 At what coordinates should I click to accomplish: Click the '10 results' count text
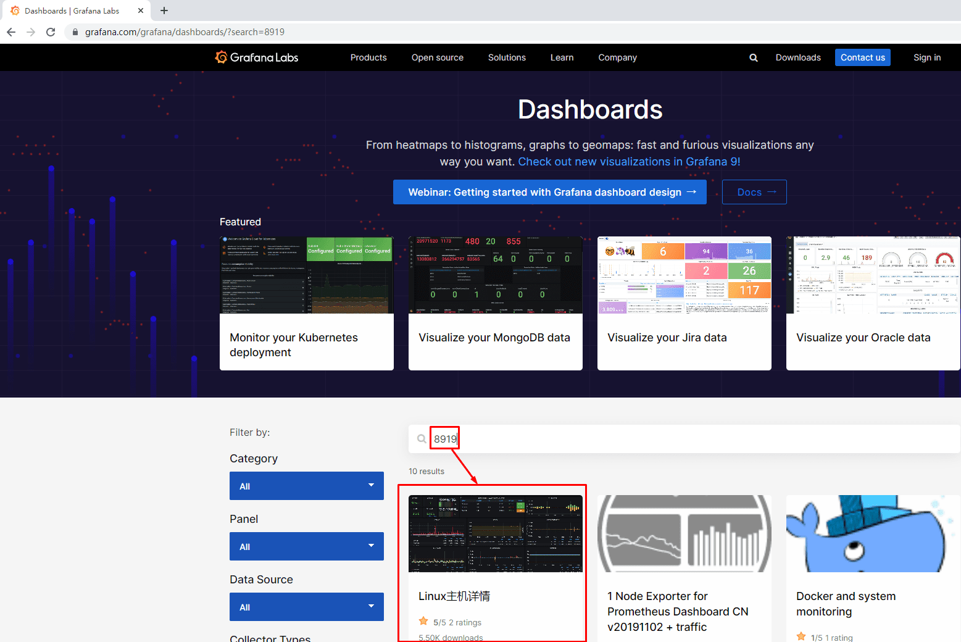(426, 471)
